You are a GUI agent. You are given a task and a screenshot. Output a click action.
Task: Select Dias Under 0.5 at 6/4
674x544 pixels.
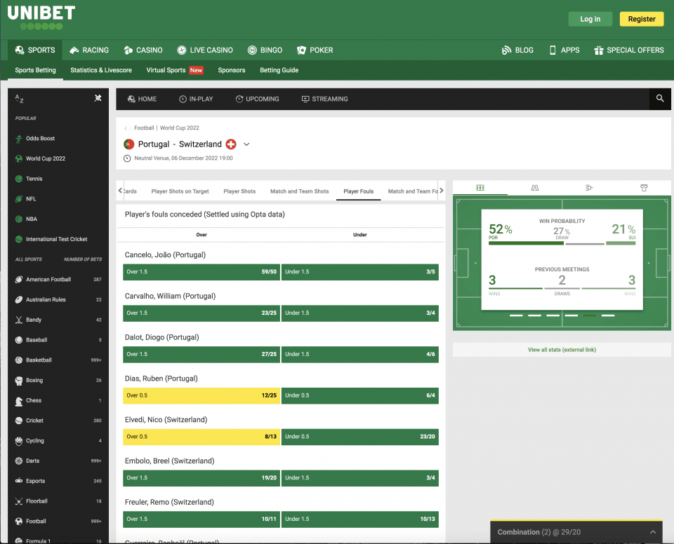360,395
